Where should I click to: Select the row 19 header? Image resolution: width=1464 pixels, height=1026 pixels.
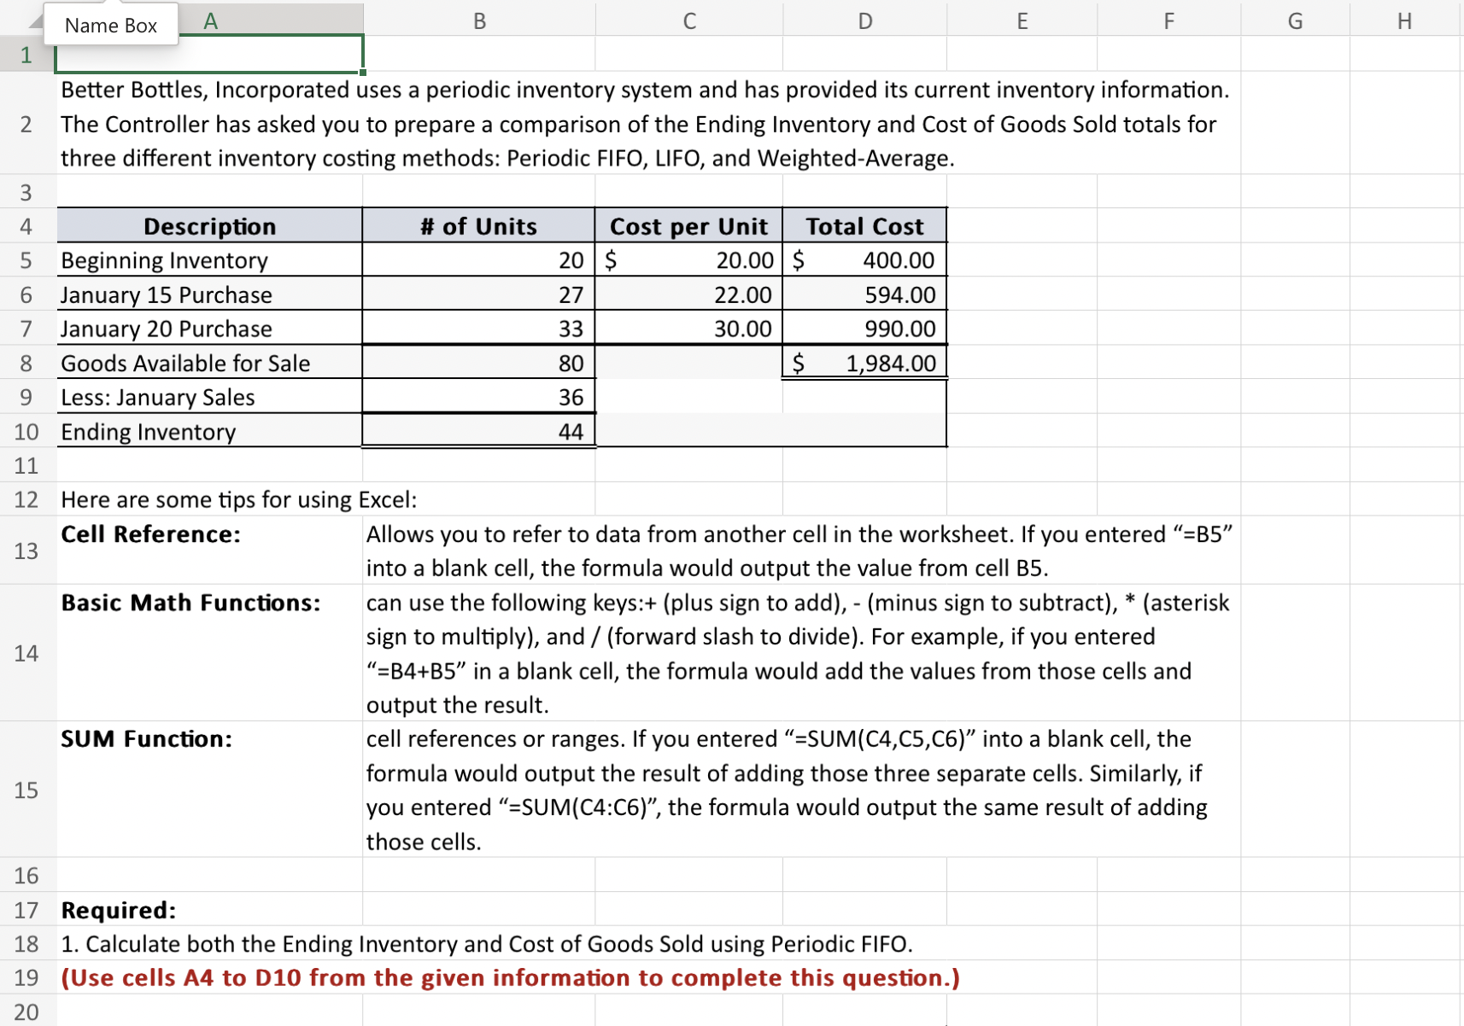point(26,977)
